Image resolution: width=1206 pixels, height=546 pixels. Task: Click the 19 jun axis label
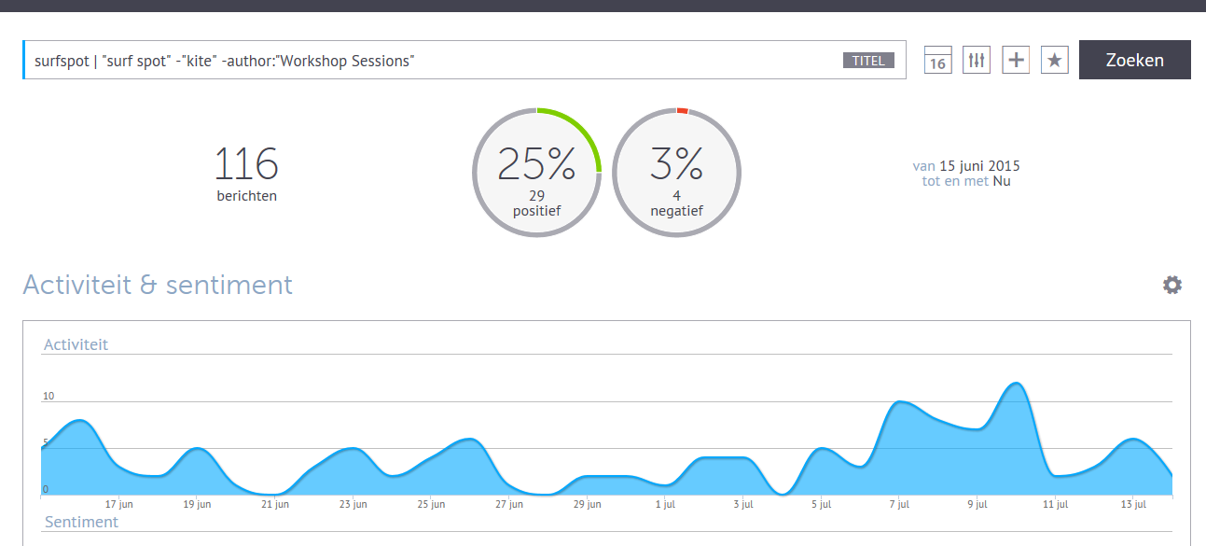pos(197,504)
